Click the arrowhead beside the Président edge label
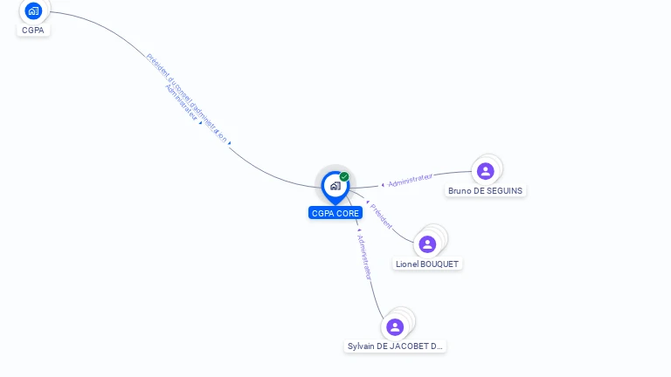Image resolution: width=671 pixels, height=377 pixels. (368, 202)
